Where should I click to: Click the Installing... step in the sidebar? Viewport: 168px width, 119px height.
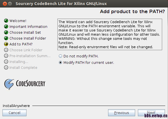pyautogui.click(x=19, y=62)
